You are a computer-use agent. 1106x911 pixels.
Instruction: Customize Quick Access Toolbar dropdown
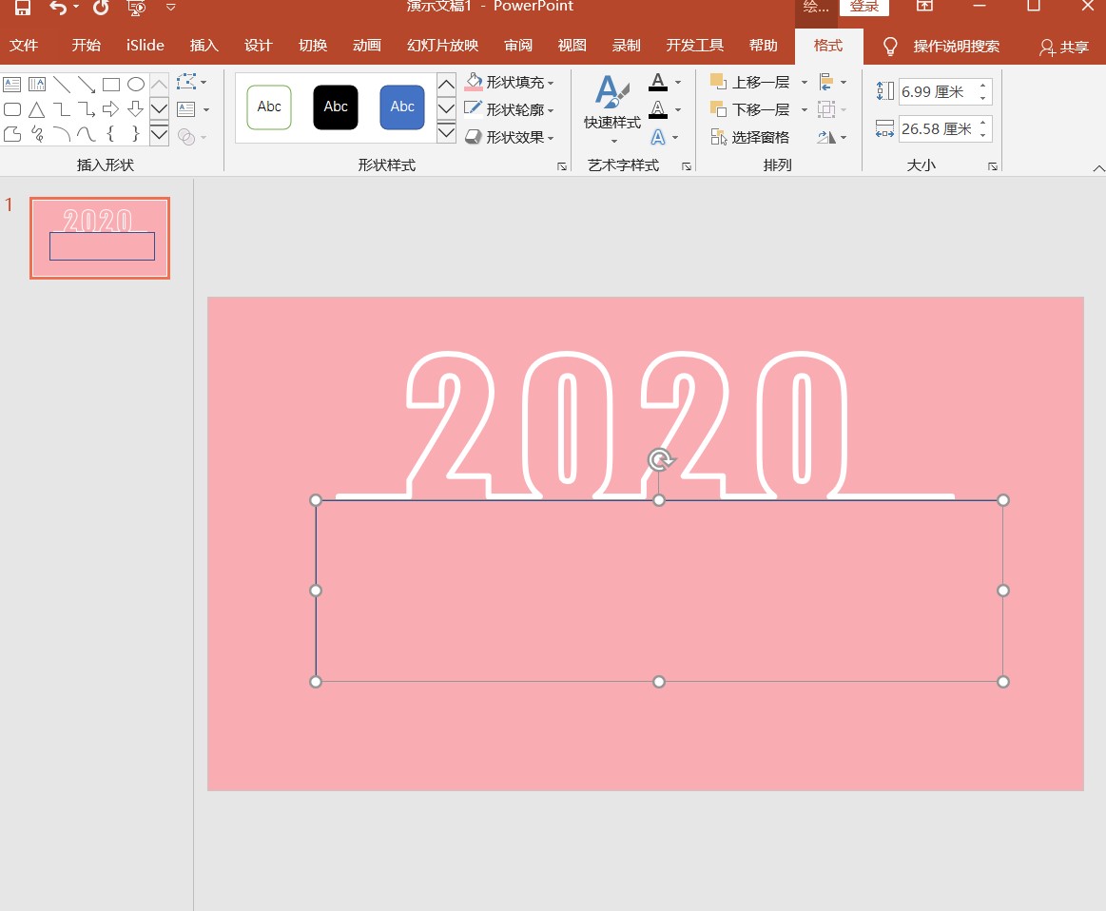click(x=170, y=8)
